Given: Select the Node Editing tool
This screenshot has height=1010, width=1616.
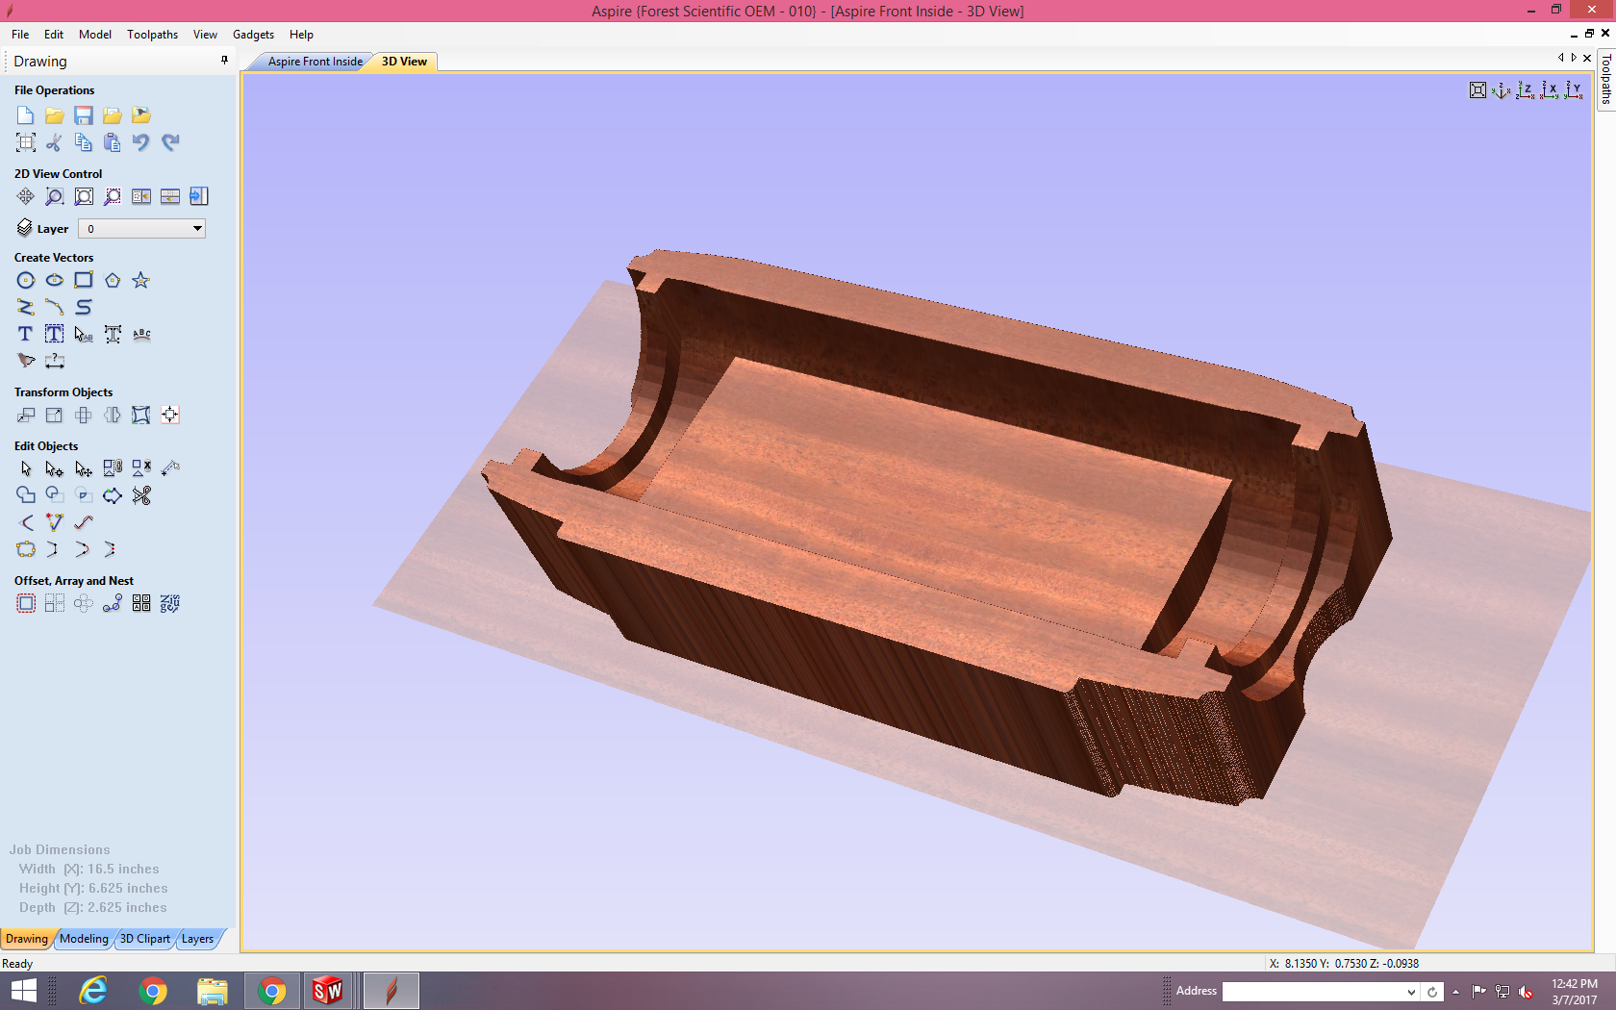Looking at the screenshot, I should [55, 468].
